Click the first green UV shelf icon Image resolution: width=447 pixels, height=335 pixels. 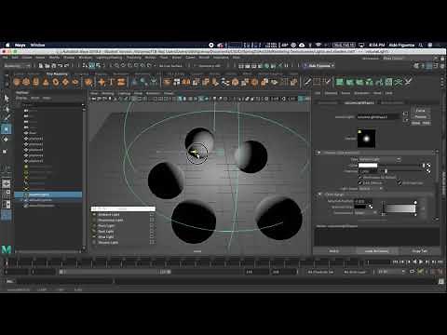click(x=340, y=82)
